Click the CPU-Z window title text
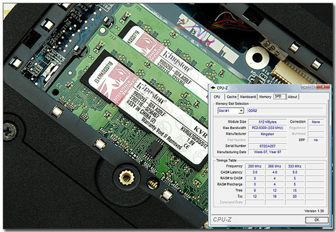 [x=222, y=88]
